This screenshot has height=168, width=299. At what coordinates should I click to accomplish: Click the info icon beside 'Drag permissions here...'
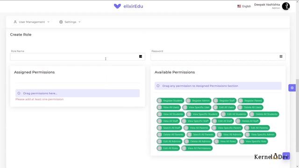(x=19, y=93)
